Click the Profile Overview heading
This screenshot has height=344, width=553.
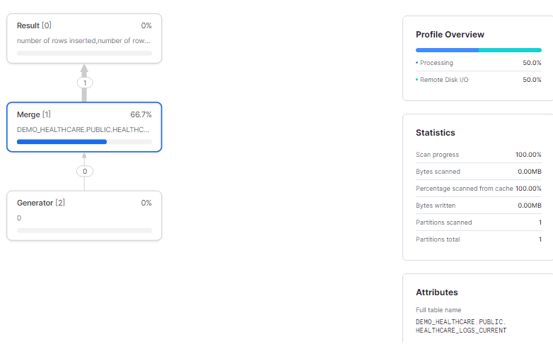coord(450,35)
